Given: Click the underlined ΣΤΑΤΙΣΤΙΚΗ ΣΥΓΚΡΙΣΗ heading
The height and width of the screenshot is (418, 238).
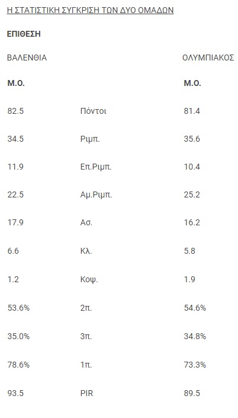Looking at the screenshot, I should coord(90,10).
